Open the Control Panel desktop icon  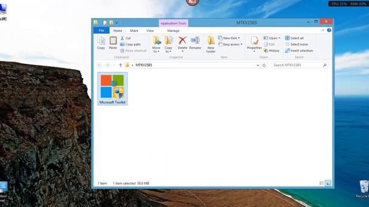(x=3, y=191)
